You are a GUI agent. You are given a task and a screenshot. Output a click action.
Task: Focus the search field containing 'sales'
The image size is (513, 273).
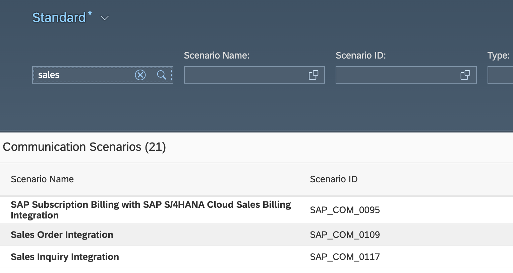click(x=84, y=75)
